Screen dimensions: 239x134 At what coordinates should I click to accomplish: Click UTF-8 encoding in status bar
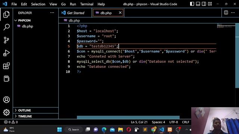173,122
